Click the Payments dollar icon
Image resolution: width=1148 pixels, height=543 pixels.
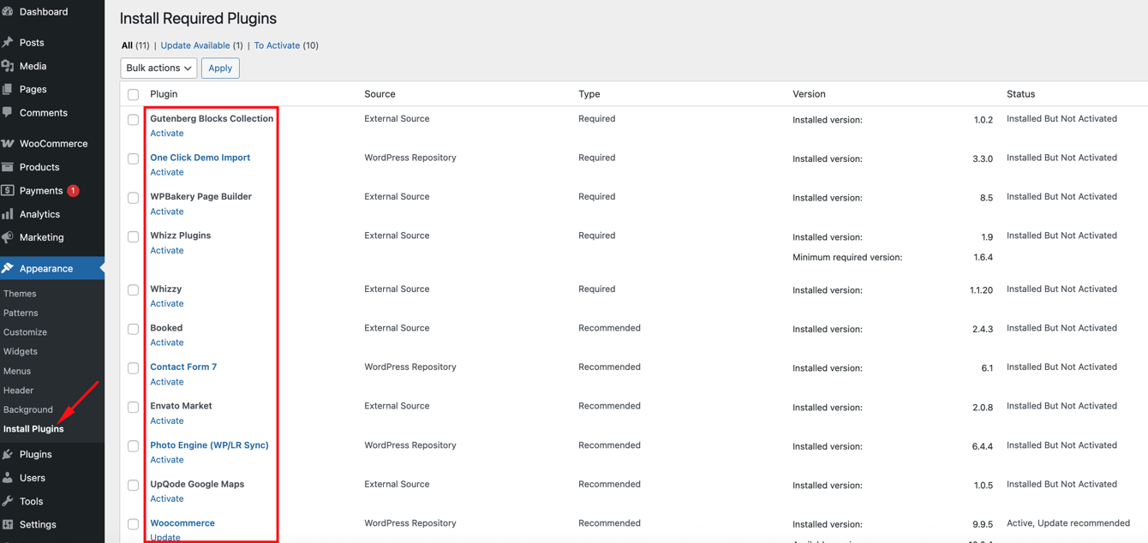[8, 190]
